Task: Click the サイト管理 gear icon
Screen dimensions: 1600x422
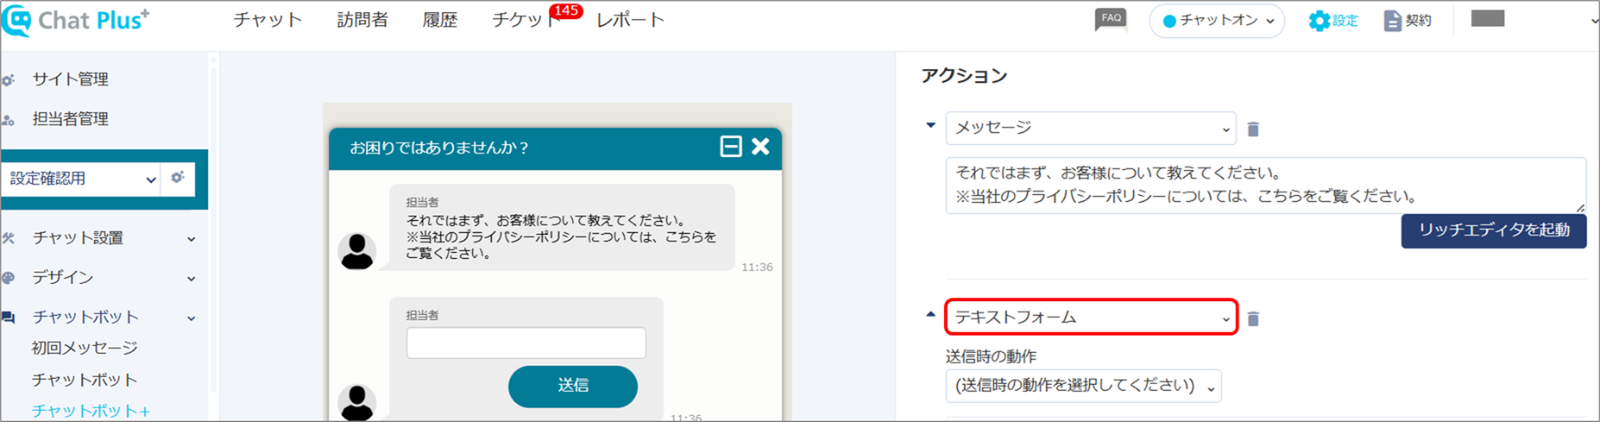Action: (9, 79)
